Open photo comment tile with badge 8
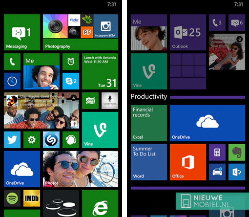Screen dimensions: 249x217 pos(227,52)
